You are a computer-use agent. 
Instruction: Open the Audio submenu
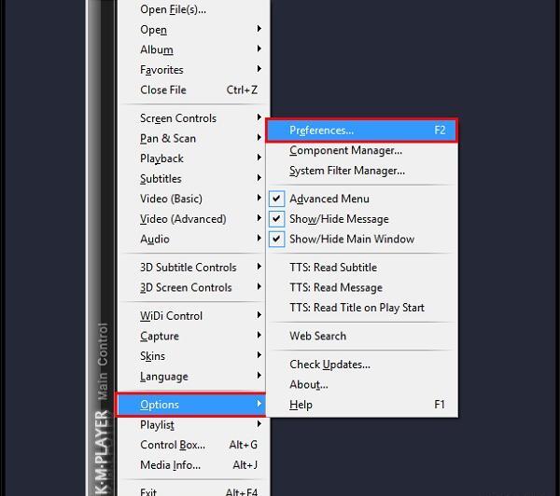click(193, 239)
